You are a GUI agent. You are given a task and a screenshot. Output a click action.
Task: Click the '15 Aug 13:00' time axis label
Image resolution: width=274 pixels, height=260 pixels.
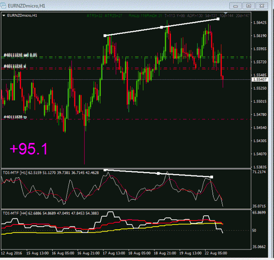(x=37, y=253)
